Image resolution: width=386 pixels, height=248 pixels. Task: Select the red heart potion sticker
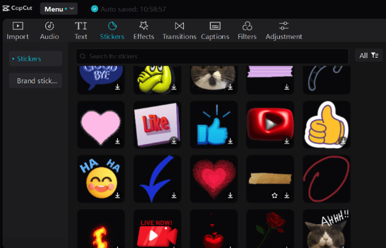pos(213,229)
